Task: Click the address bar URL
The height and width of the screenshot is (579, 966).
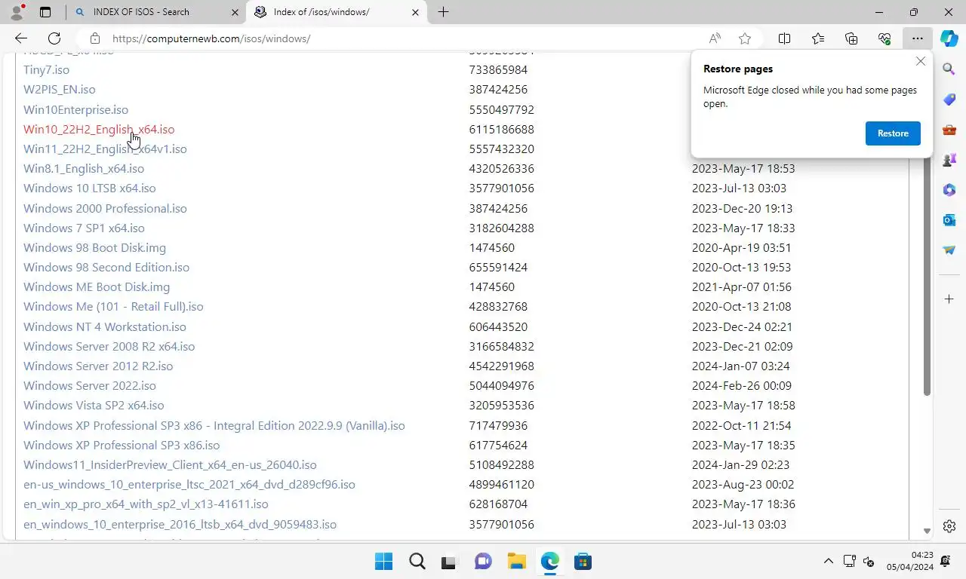Action: point(211,38)
